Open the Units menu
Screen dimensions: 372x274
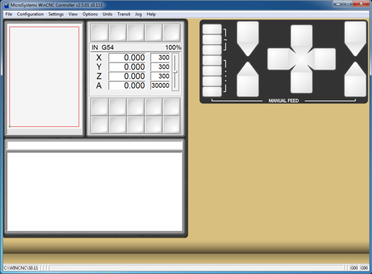108,14
